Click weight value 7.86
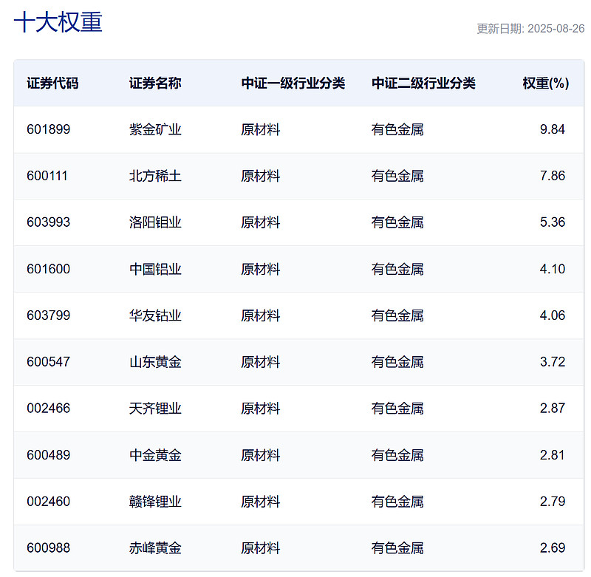Image resolution: width=591 pixels, height=577 pixels. 552,176
